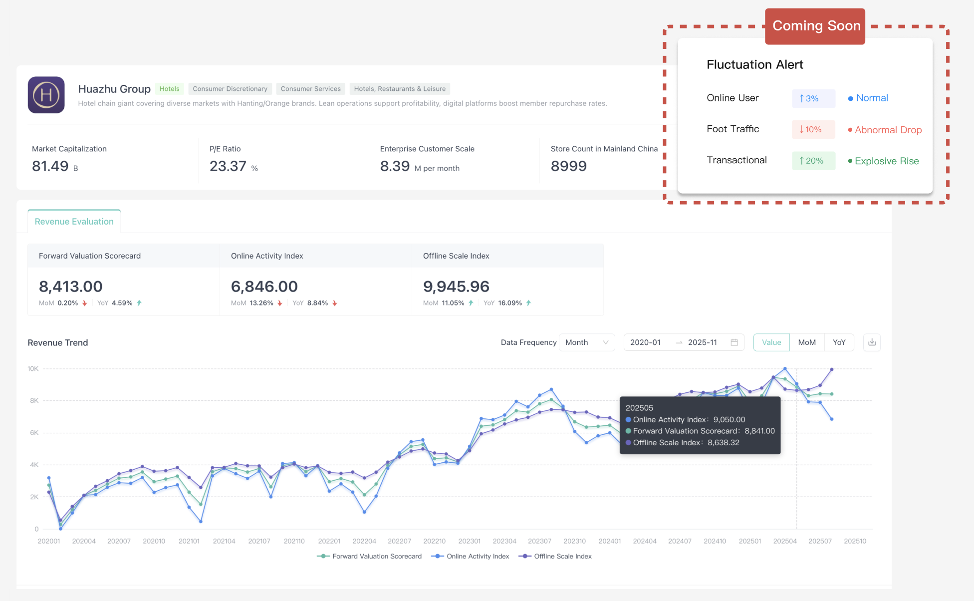
Task: Switch the chart to YoY view
Action: click(839, 342)
